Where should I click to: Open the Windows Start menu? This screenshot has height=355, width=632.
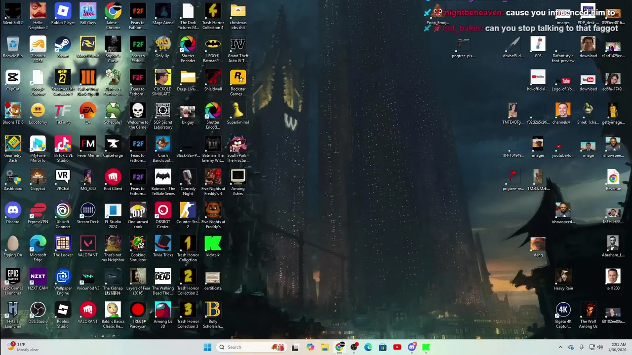click(x=207, y=347)
